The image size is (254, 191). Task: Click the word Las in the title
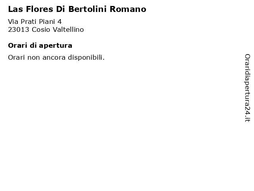pos(15,9)
